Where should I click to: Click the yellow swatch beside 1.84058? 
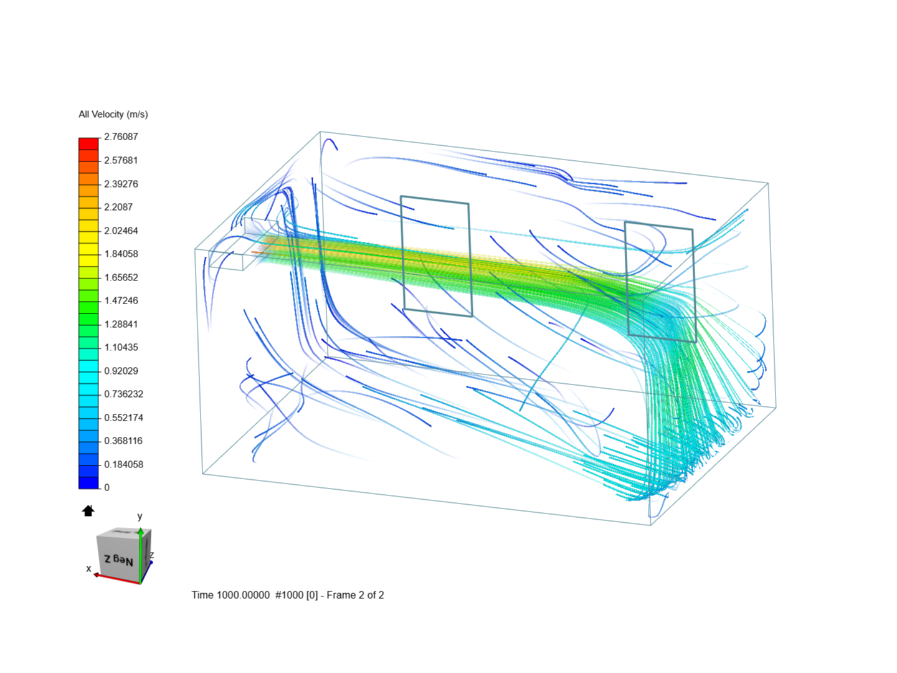tap(88, 249)
